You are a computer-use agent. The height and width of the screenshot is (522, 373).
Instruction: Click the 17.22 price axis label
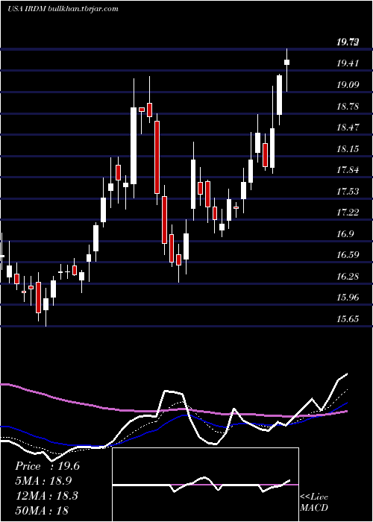[x=348, y=212]
